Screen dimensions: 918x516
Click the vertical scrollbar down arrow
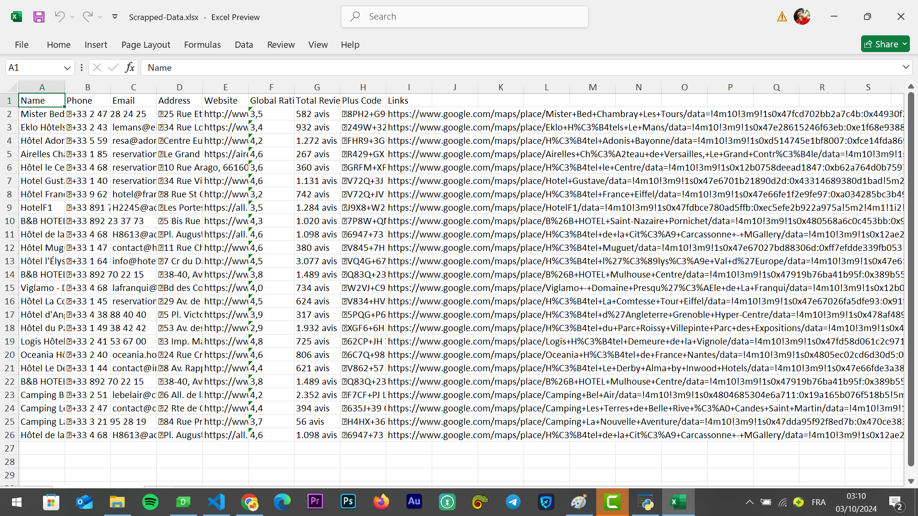pyautogui.click(x=911, y=481)
